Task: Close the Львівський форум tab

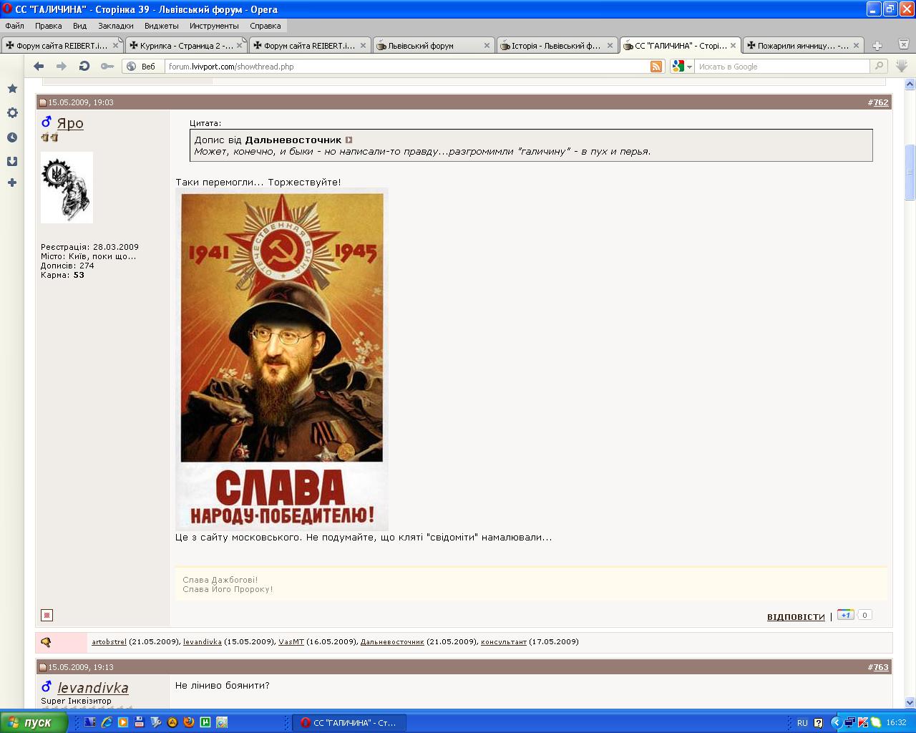Action: click(x=487, y=45)
